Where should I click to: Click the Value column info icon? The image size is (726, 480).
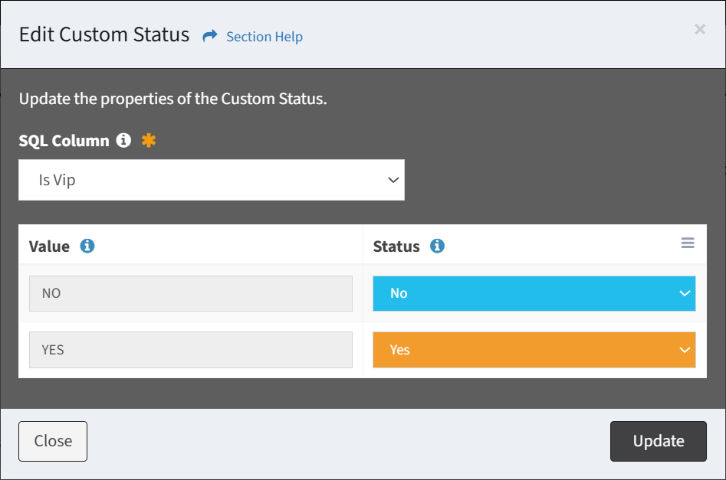point(87,246)
